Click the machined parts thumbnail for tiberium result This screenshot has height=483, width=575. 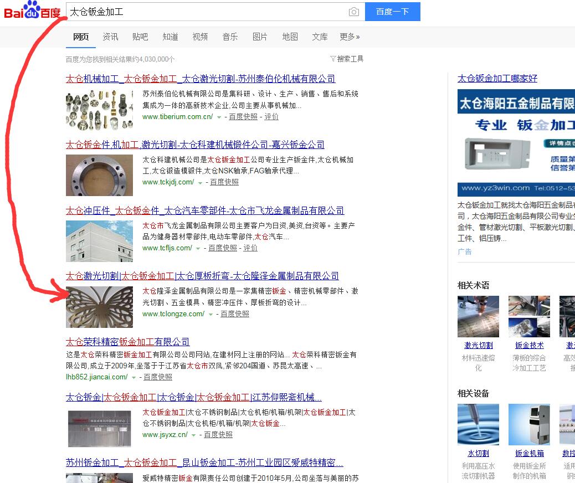click(99, 109)
